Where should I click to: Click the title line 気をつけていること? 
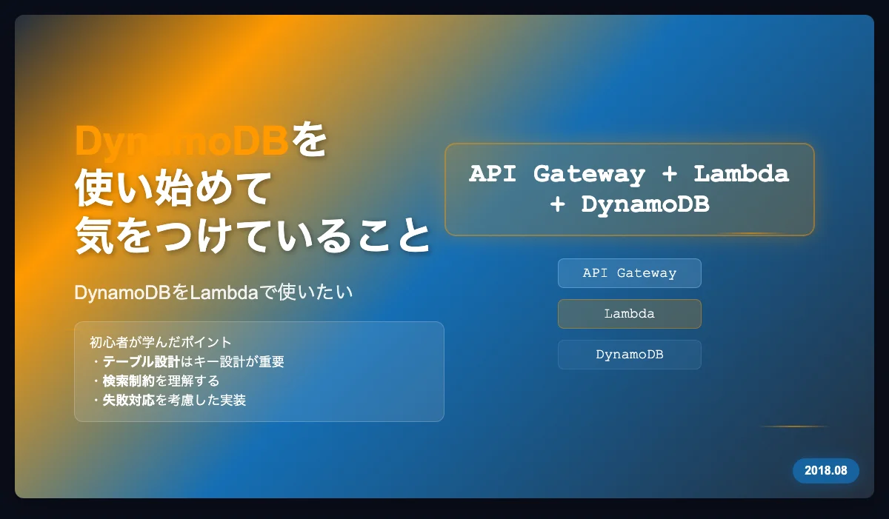click(x=253, y=237)
